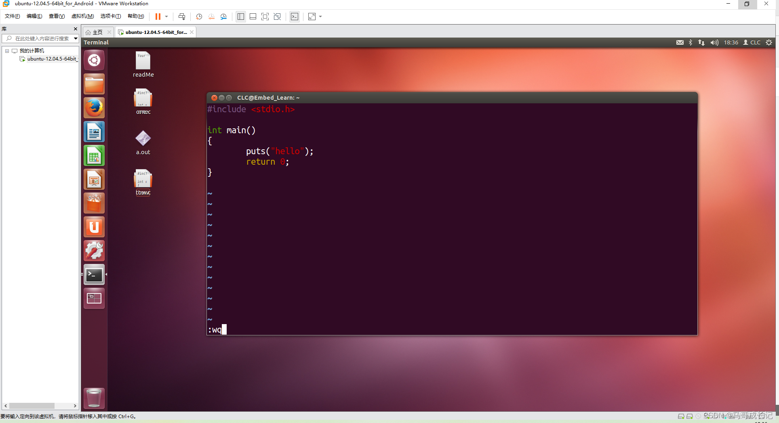The width and height of the screenshot is (779, 423).
Task: Click the library horizontal scrollbar thumb
Action: [32, 406]
